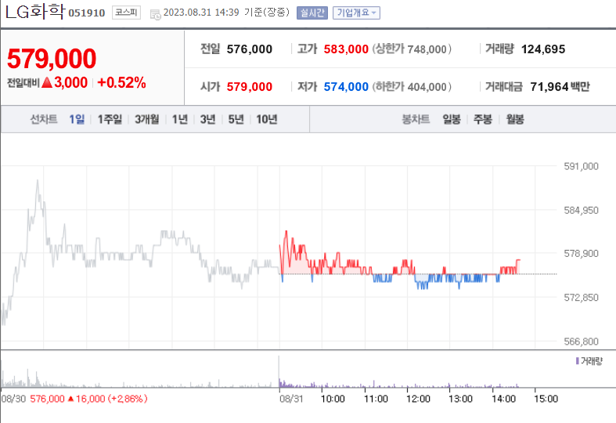Click the 584,950 price axis label
This screenshot has width=616, height=423.
coord(581,210)
